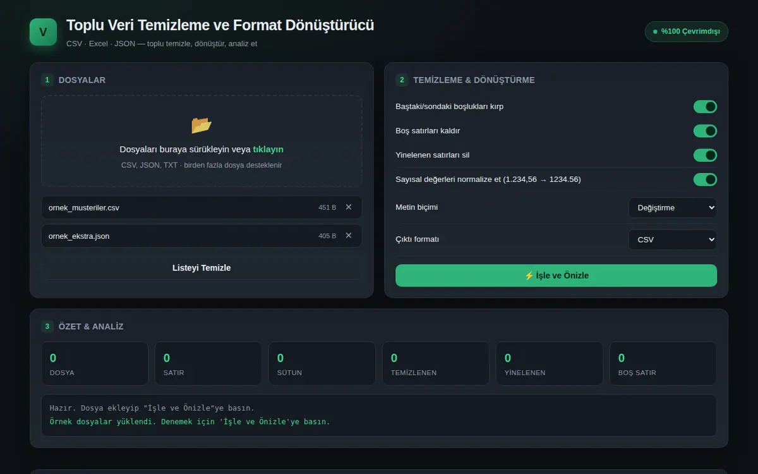Click the green V app logo
Screen dimensions: 758x474
tap(43, 32)
